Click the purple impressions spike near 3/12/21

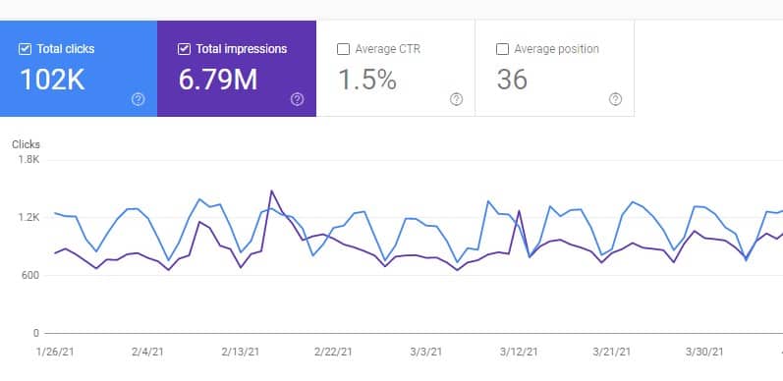(519, 211)
